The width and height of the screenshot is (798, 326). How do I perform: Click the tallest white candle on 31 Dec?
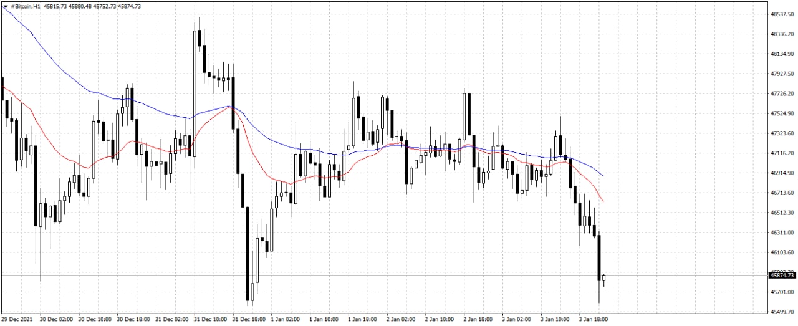click(x=195, y=93)
